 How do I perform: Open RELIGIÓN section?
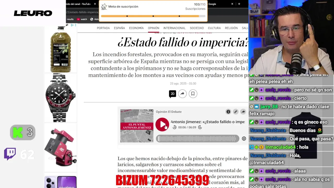click(x=231, y=28)
